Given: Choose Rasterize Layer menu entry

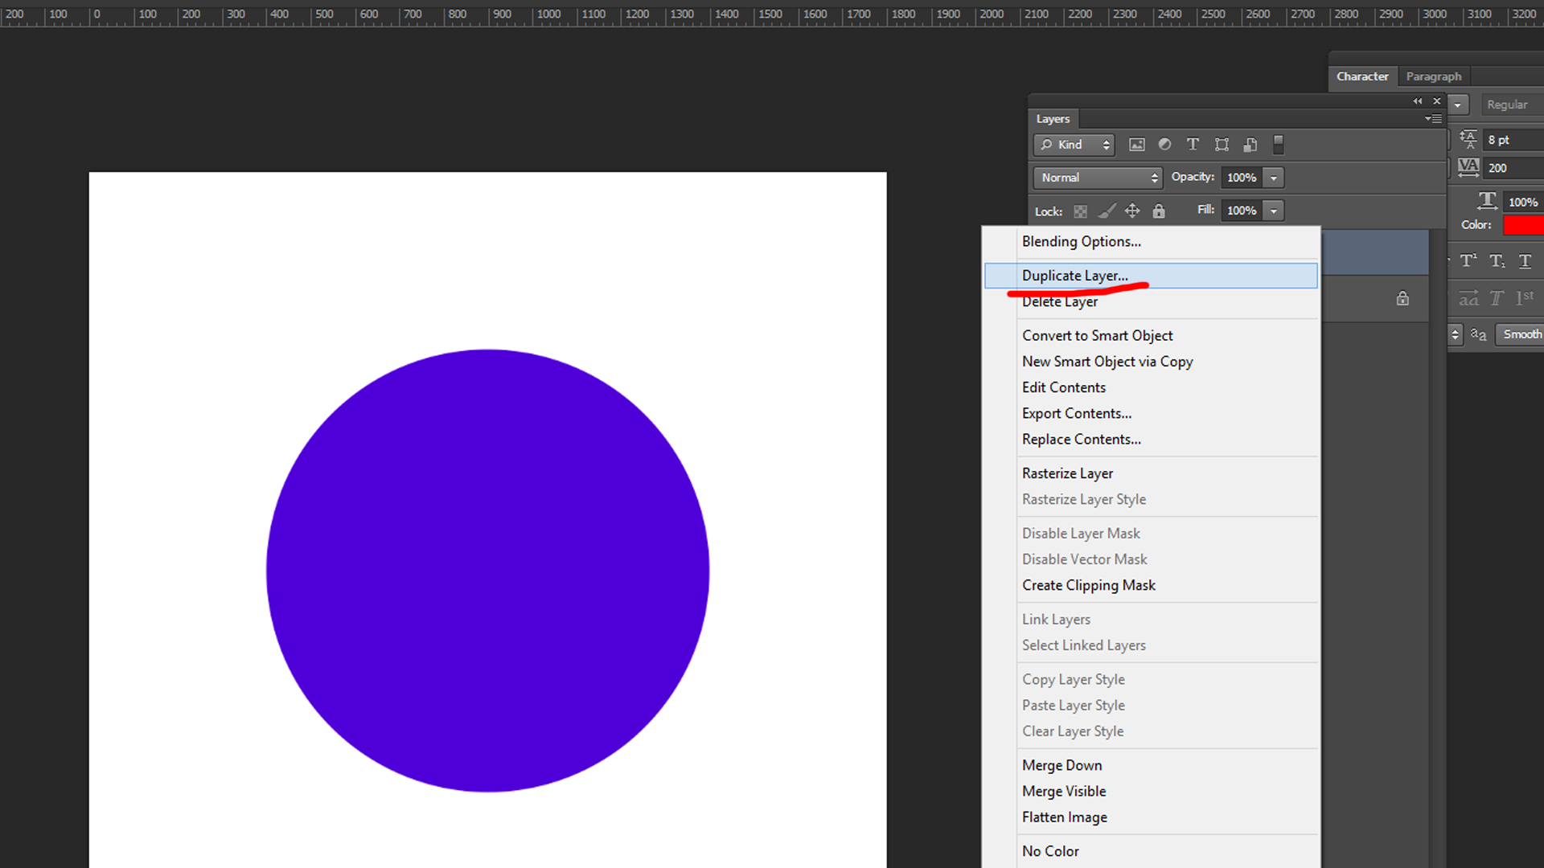Looking at the screenshot, I should (1151, 473).
